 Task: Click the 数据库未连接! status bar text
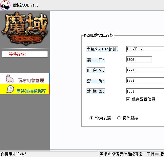tap(13, 154)
